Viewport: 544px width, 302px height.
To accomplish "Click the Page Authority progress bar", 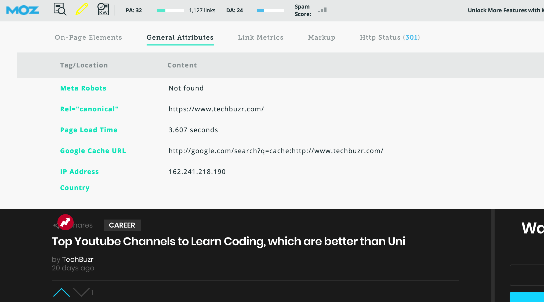I will click(170, 10).
